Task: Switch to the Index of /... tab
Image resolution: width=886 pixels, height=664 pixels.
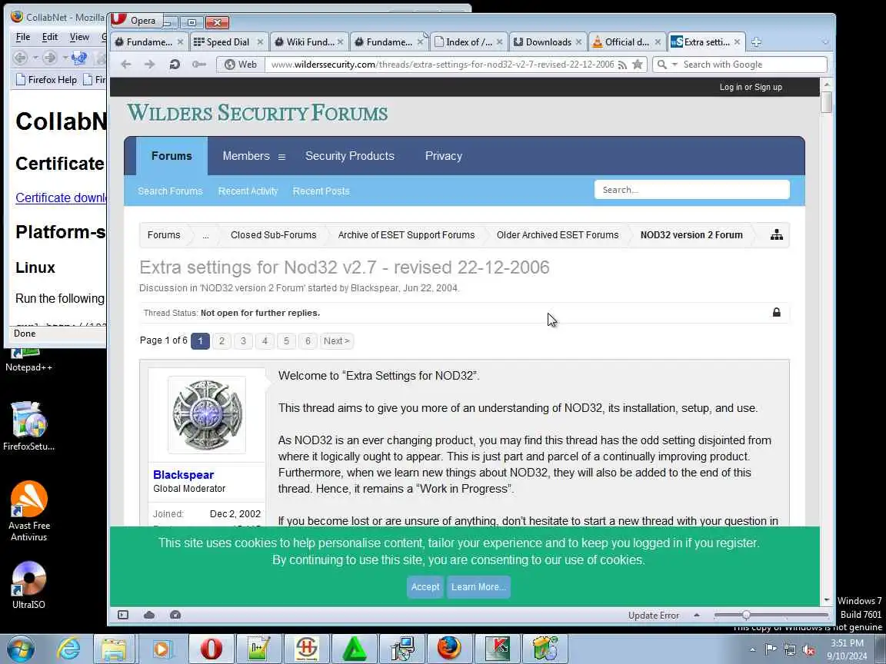Action: (x=468, y=41)
